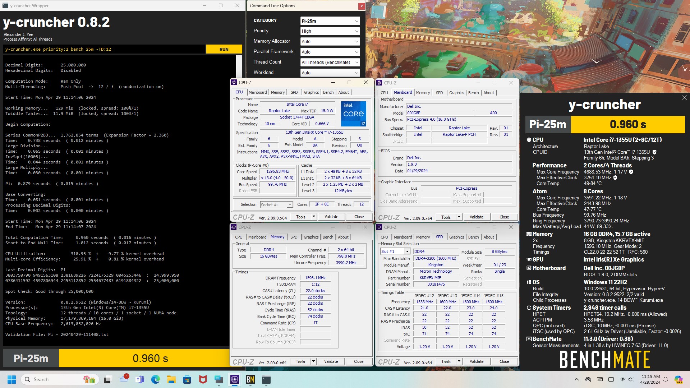Click the GPU icon in BenchMate panel

pos(529,259)
